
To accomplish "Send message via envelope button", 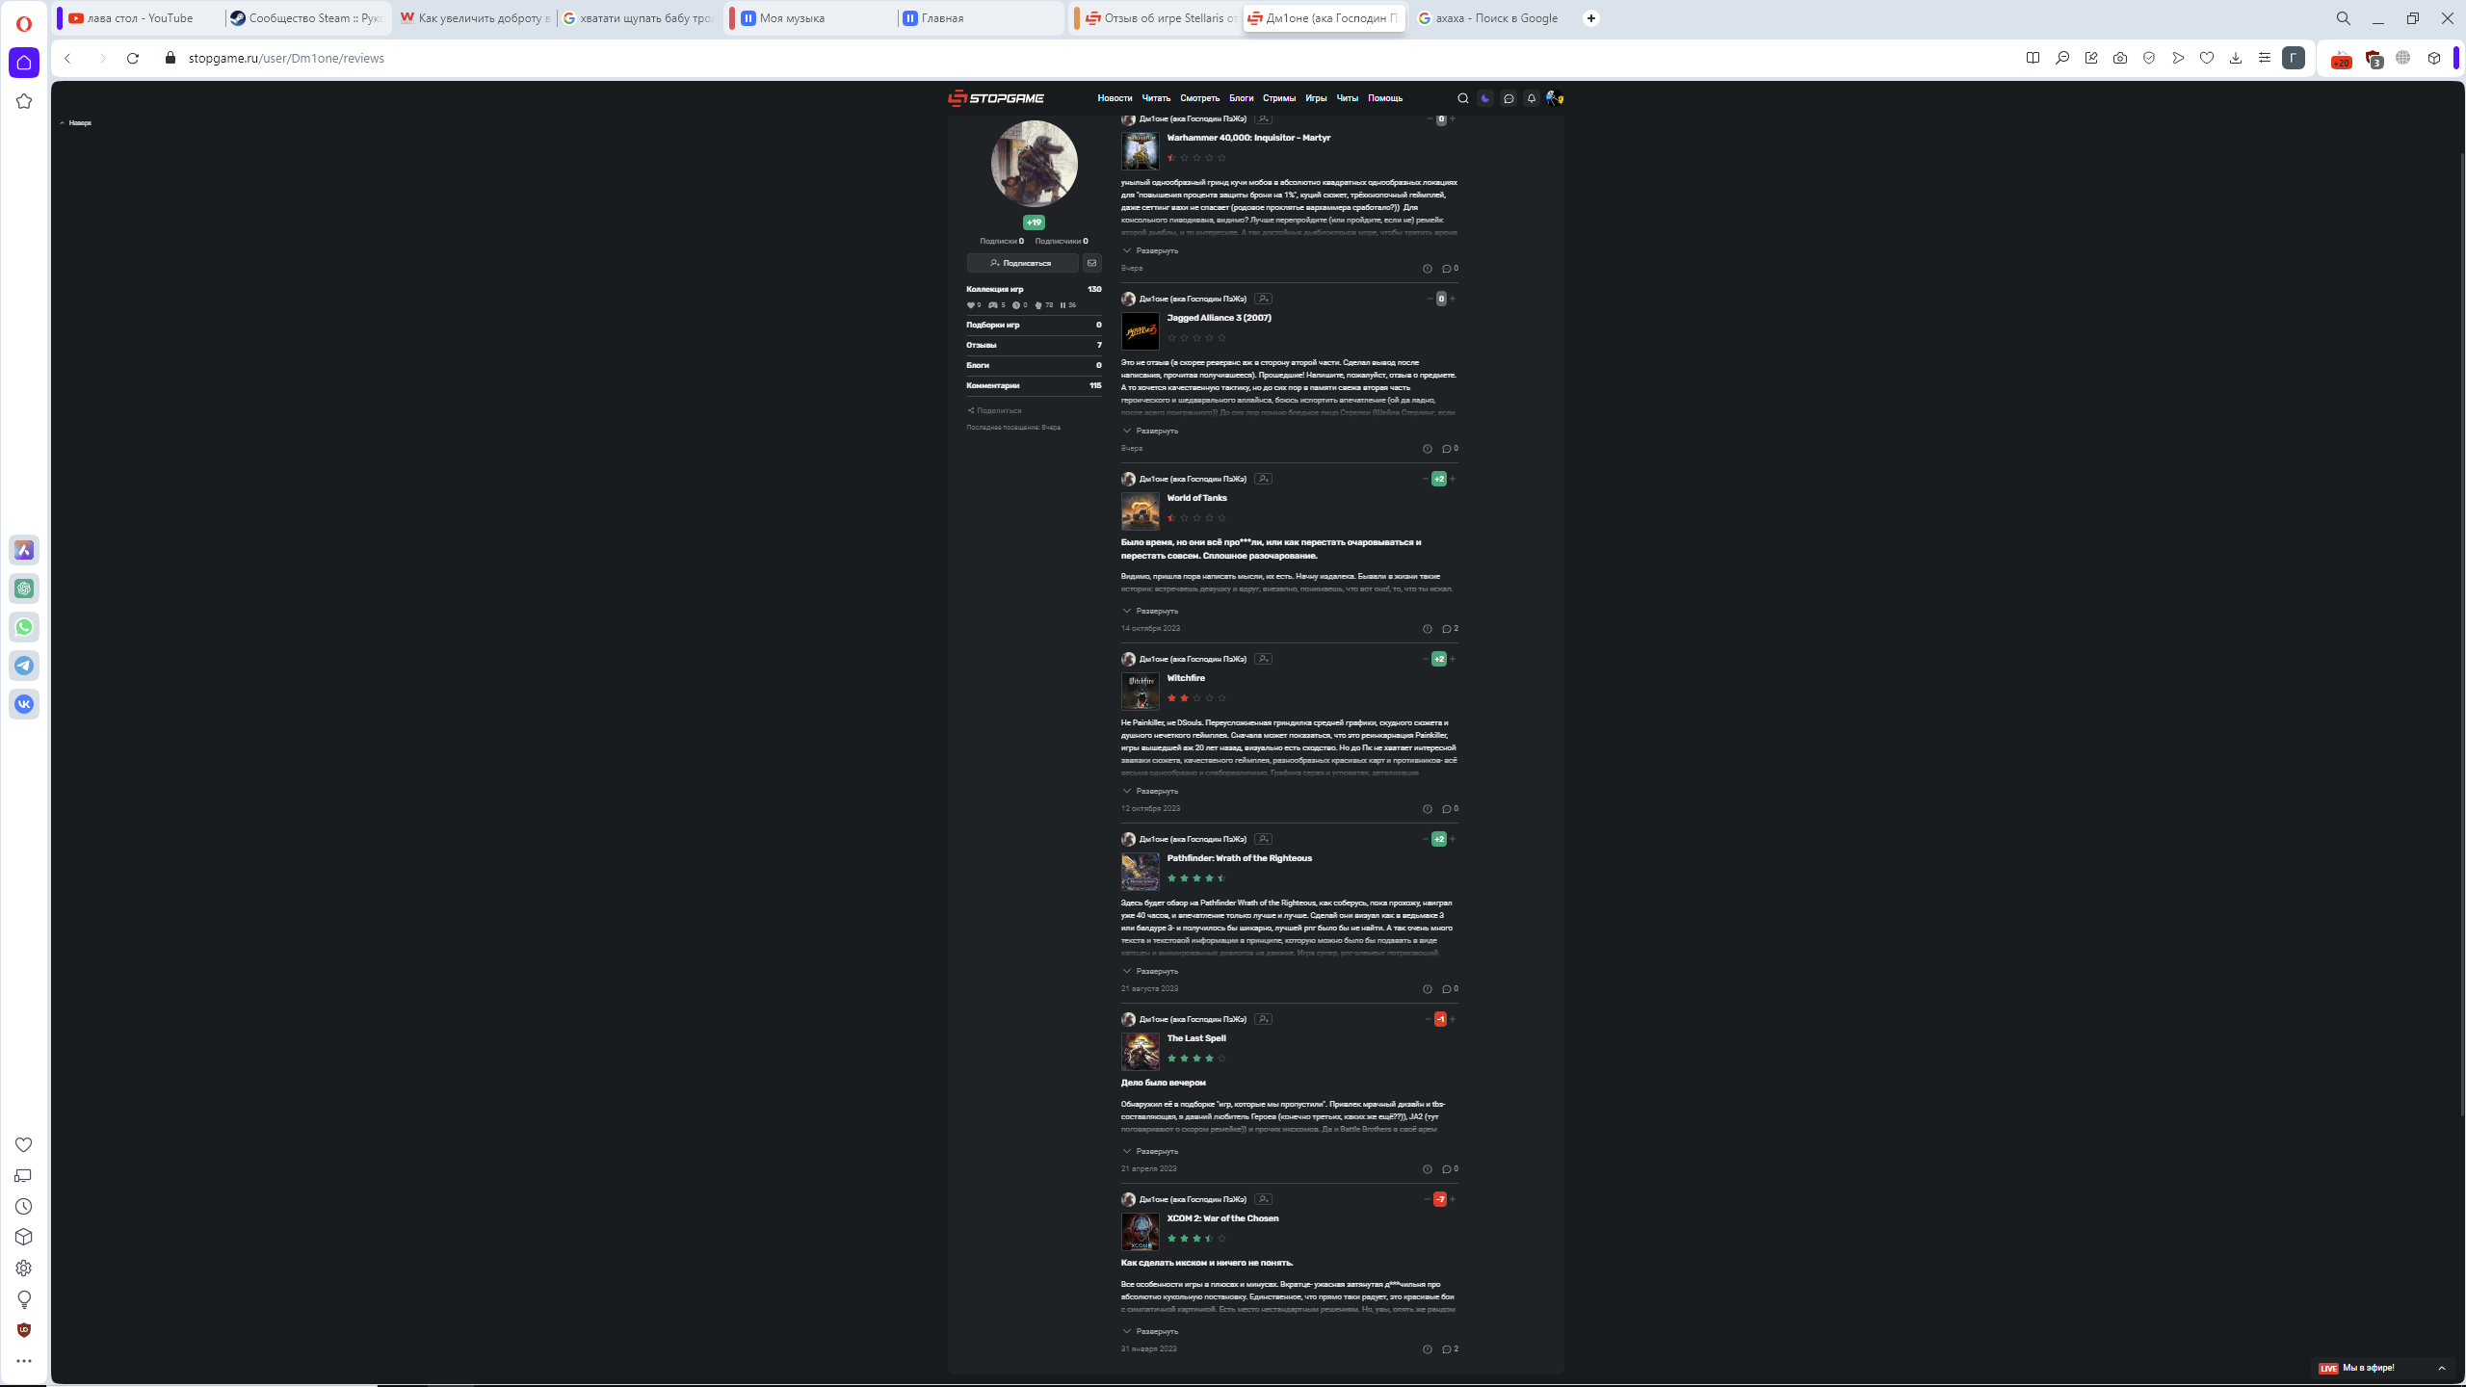I will (1091, 263).
